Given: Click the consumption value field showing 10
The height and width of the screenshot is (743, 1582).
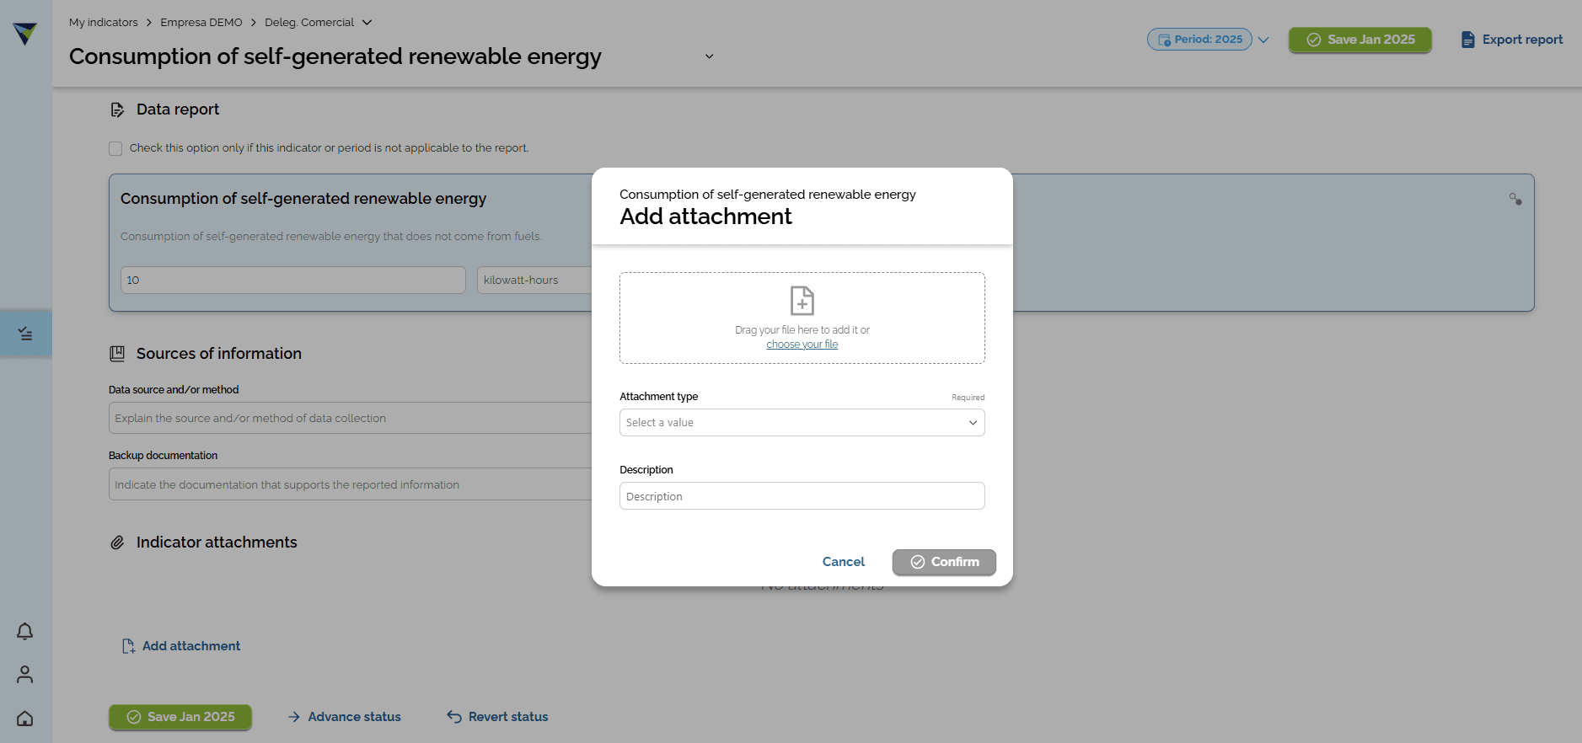Looking at the screenshot, I should [293, 281].
